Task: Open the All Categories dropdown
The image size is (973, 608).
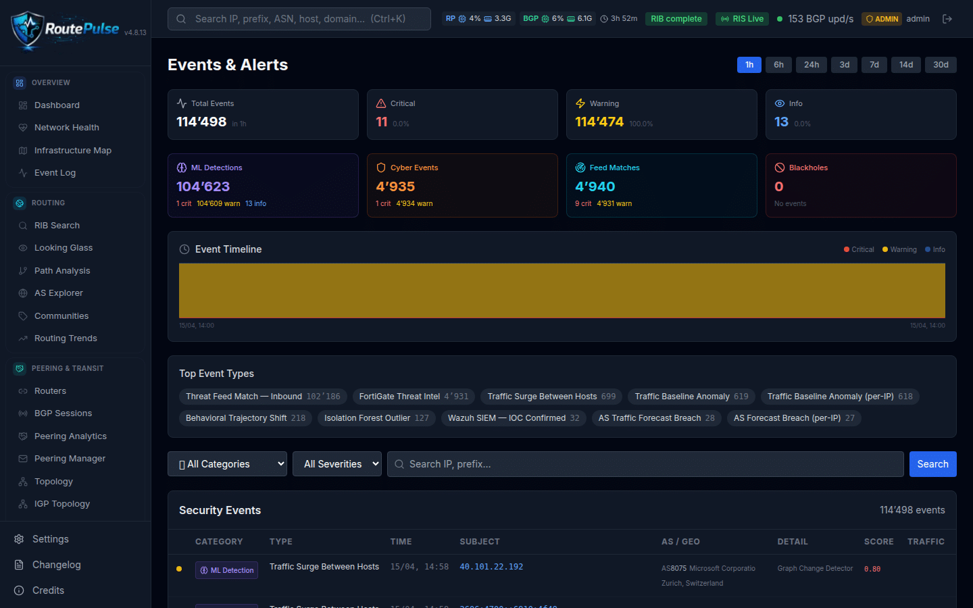Action: (227, 464)
